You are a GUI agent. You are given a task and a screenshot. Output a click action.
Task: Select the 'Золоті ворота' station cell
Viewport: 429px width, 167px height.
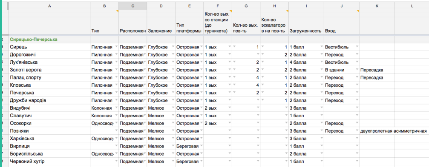point(49,70)
